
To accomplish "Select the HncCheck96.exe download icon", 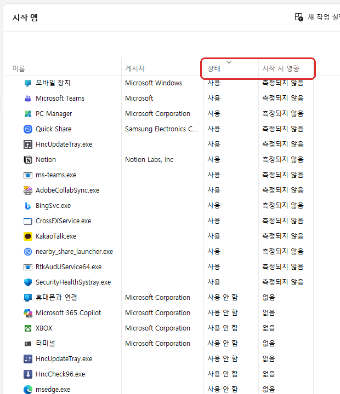I will [x=28, y=374].
